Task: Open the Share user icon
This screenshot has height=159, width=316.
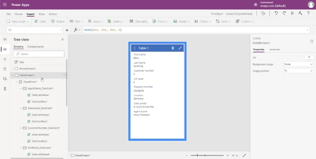Action: coord(300,13)
